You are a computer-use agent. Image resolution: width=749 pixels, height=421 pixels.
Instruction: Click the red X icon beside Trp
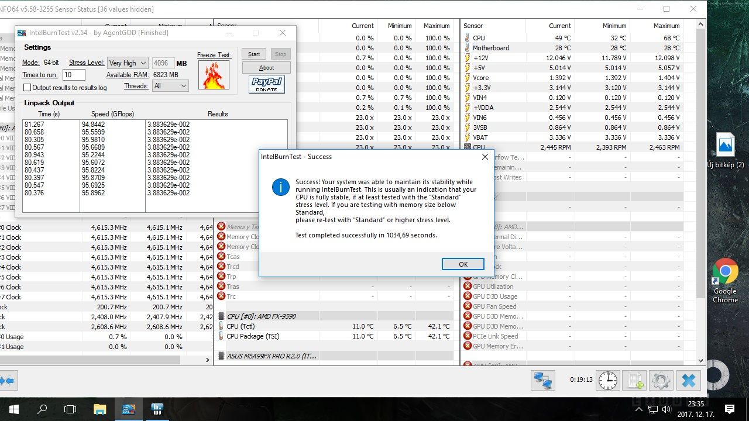pos(221,276)
